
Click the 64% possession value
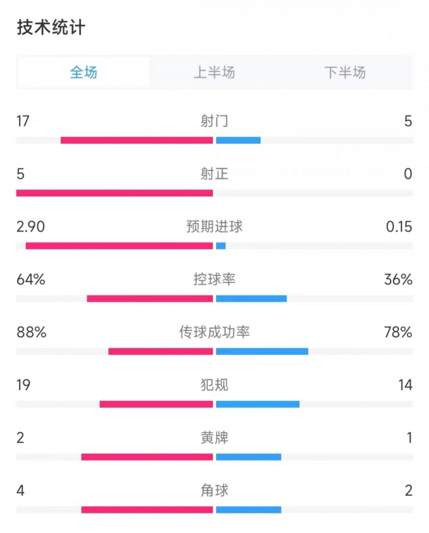click(31, 279)
